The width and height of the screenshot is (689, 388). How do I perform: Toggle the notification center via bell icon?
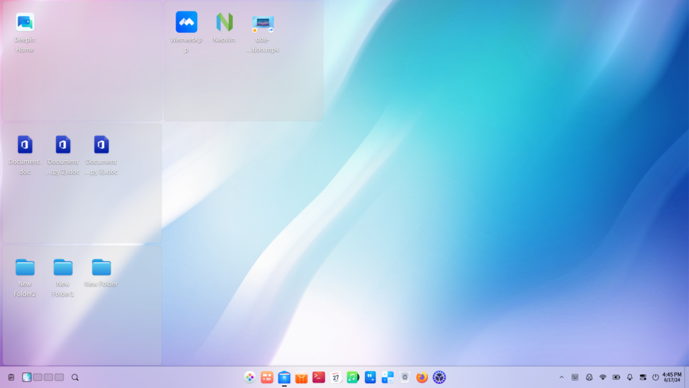point(630,378)
